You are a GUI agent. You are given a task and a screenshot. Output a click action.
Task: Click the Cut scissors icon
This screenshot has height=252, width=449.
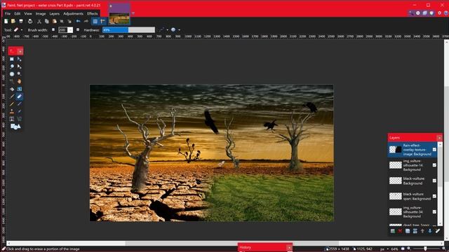click(x=39, y=22)
